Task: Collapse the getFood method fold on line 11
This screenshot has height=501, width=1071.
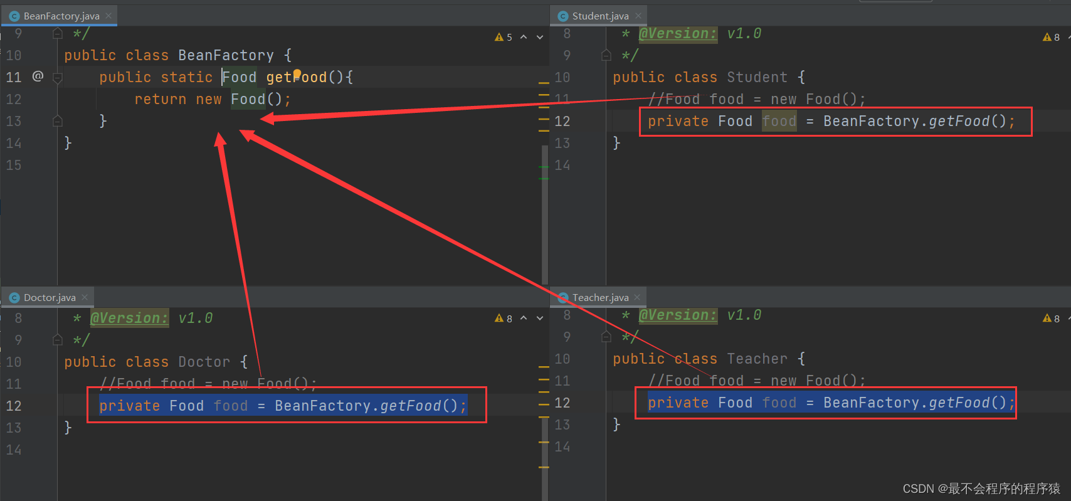Action: [58, 77]
